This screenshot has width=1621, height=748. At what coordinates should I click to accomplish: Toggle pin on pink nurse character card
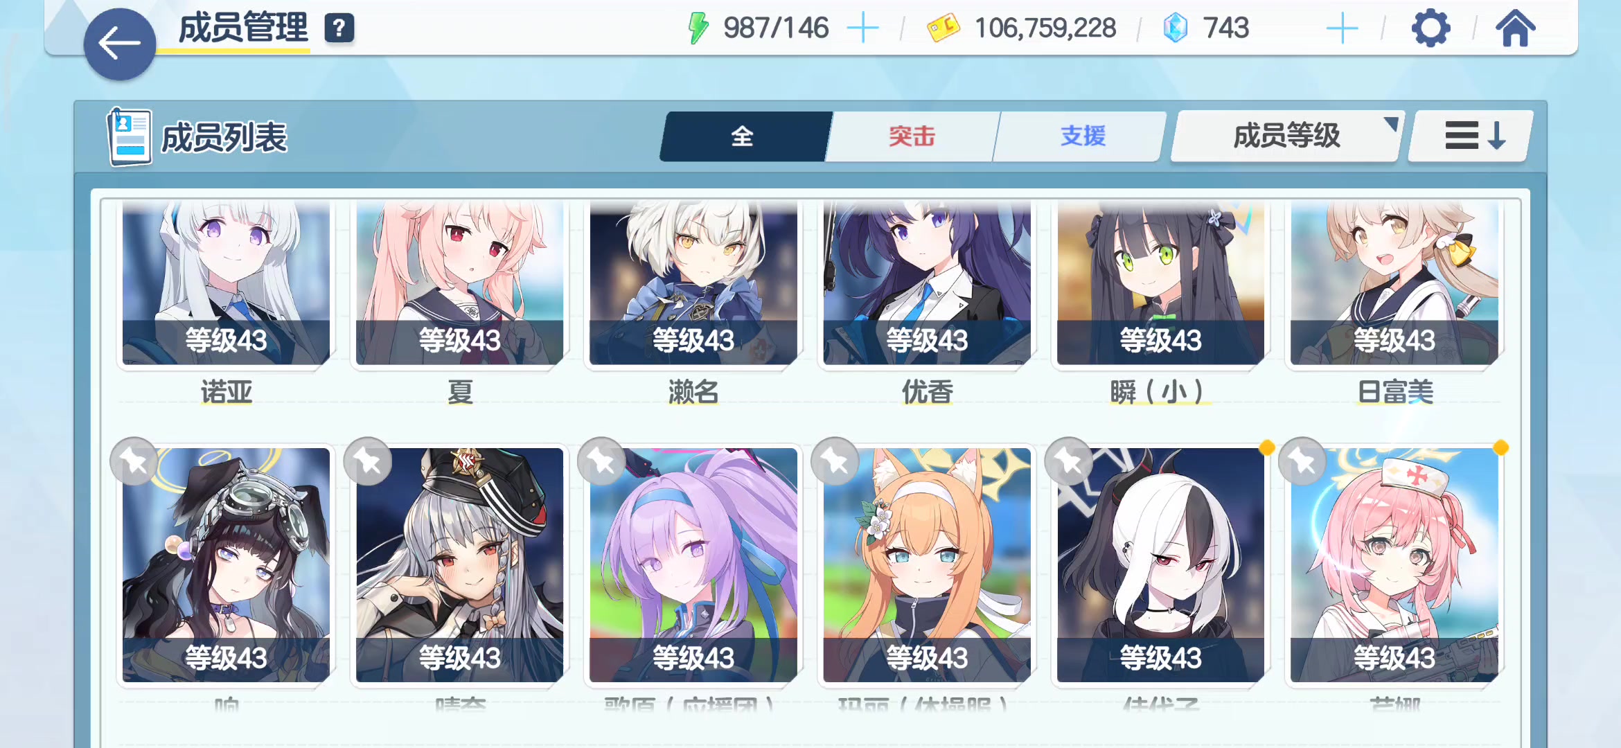tap(1303, 461)
